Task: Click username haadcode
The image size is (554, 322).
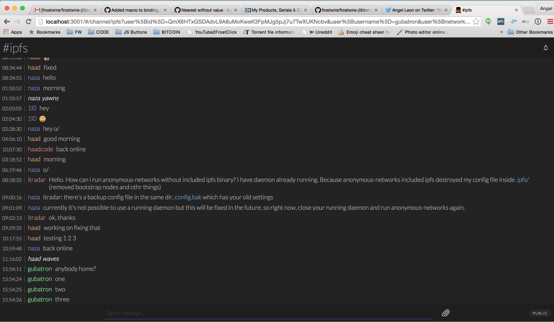Action: pos(40,149)
